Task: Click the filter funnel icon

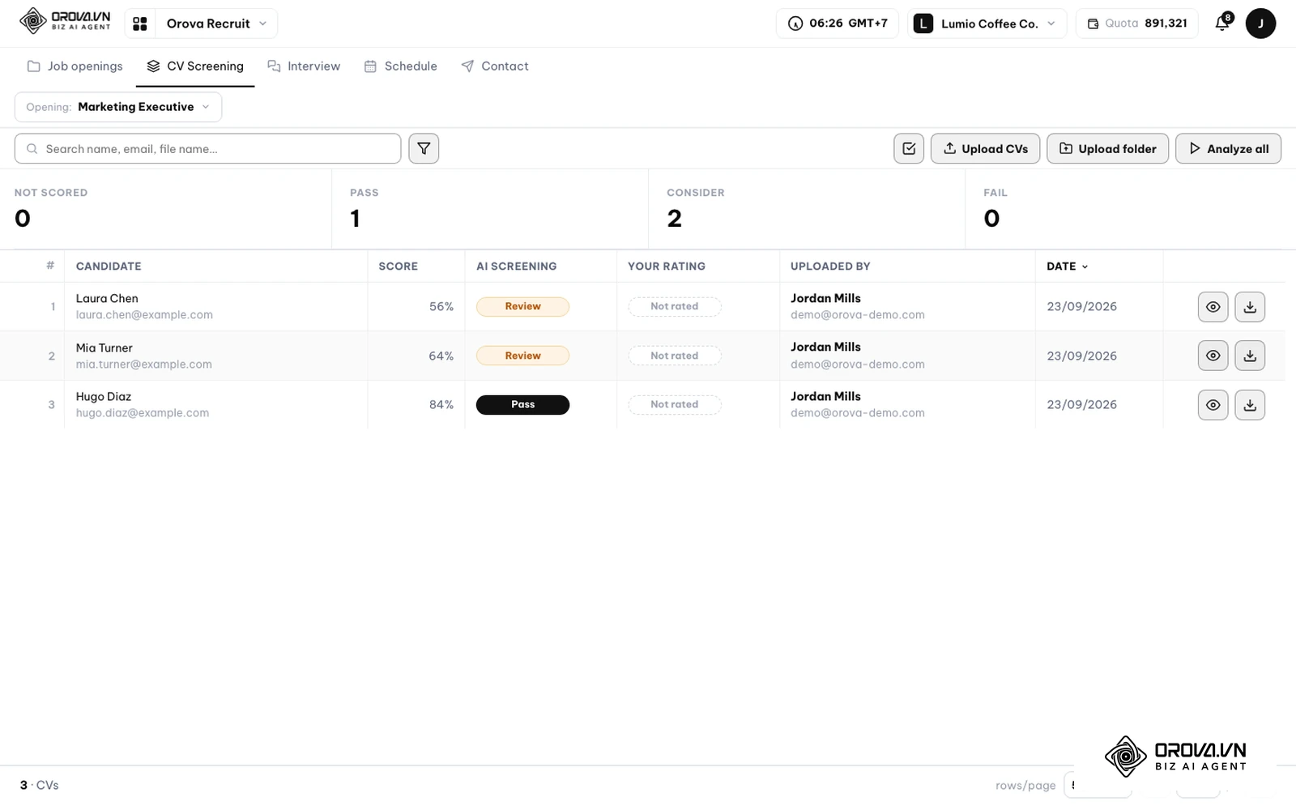Action: coord(424,149)
